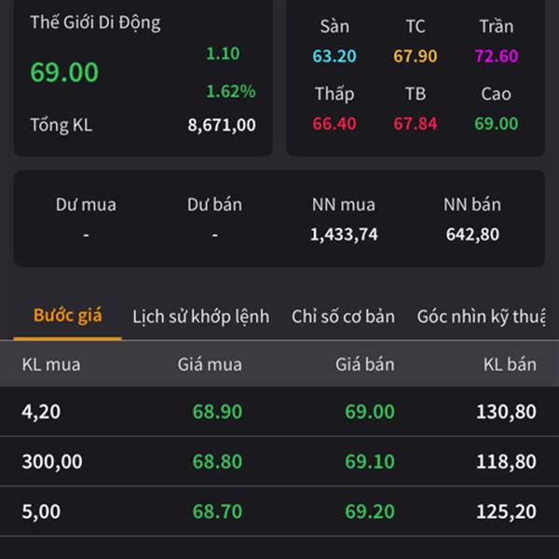Open the Chỉ số cơ bản tab
The width and height of the screenshot is (559, 559).
pos(343,317)
